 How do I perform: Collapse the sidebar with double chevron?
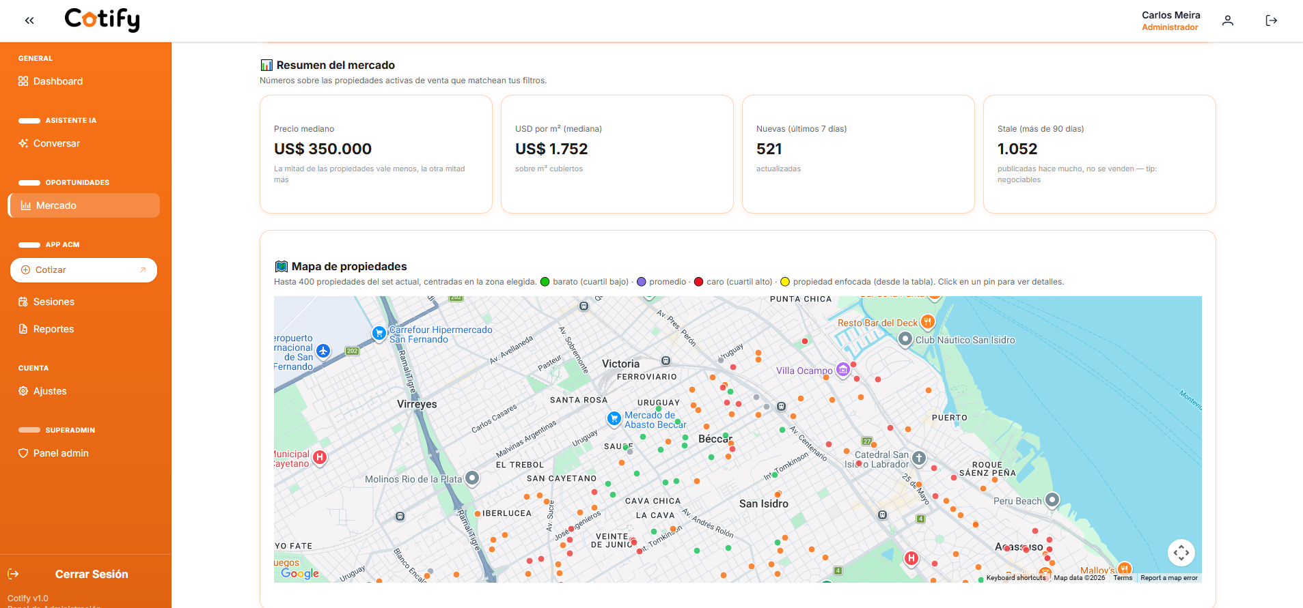click(29, 20)
